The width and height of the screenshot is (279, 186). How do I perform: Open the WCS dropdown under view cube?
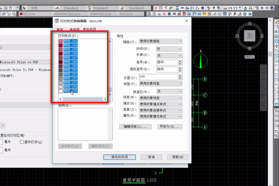point(250,57)
